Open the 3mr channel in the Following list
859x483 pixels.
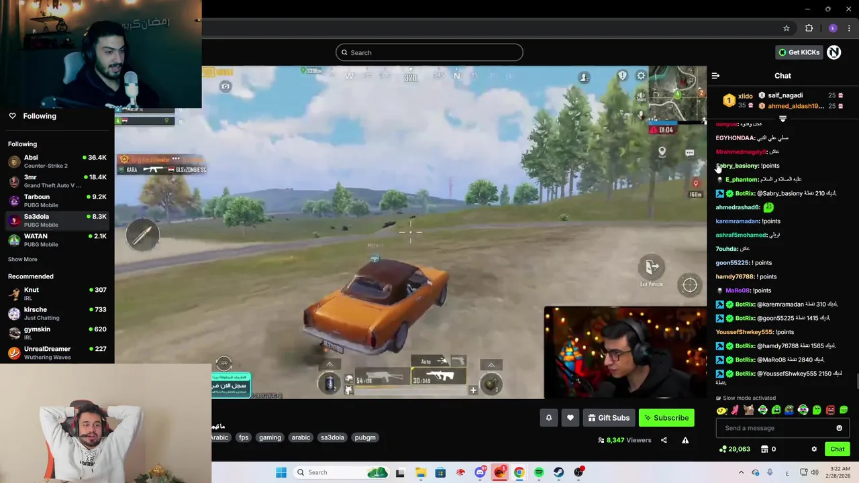click(57, 181)
